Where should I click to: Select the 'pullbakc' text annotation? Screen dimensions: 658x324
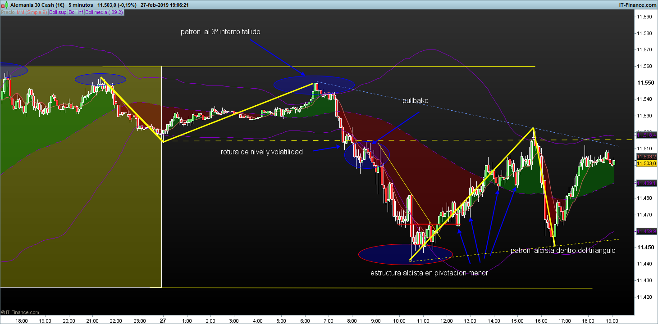[x=415, y=101]
